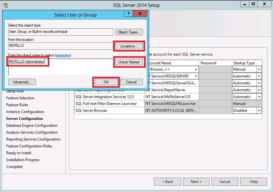Select Database Engine Configuration step
Image resolution: width=273 pixels, height=192 pixels.
click(x=32, y=126)
